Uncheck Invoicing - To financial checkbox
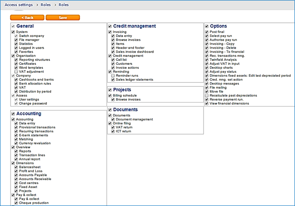Viewport: 295px width, 206px height. click(207, 52)
